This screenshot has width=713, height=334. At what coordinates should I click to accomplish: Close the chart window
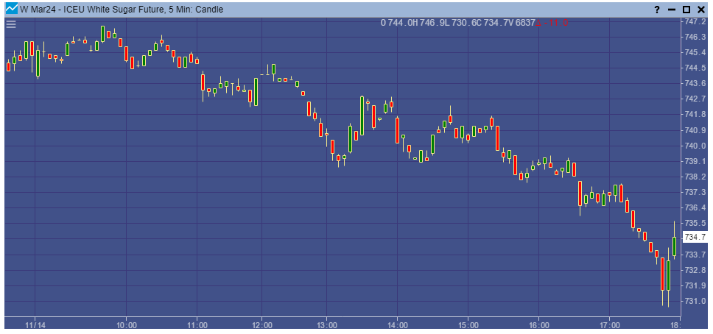pos(700,10)
